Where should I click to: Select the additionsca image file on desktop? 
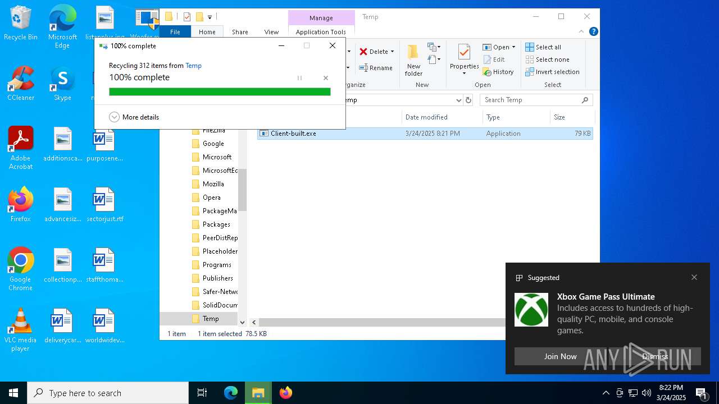[63, 144]
